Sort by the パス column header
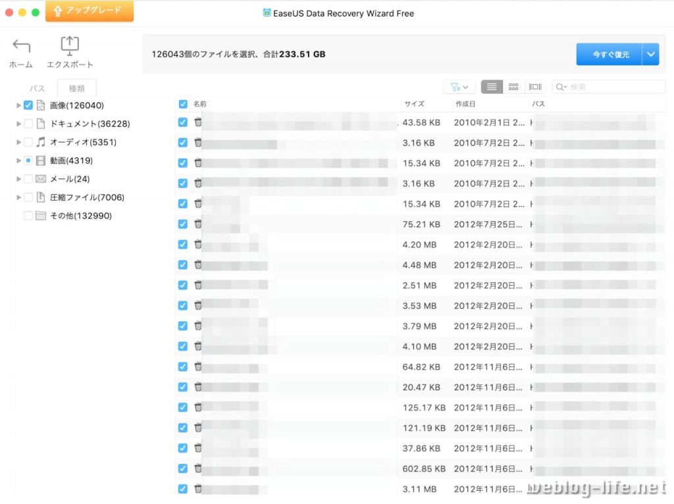This screenshot has width=674, height=504. tap(538, 104)
